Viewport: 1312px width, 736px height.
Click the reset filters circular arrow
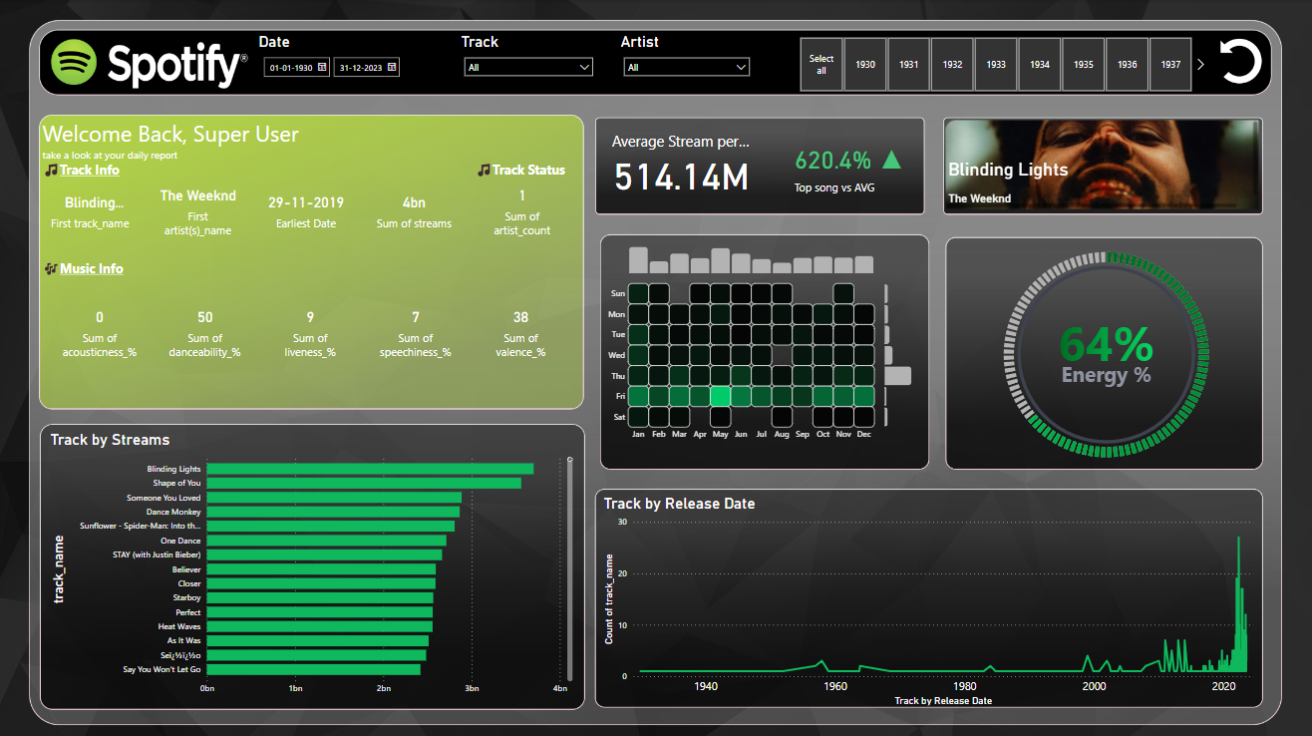pos(1240,64)
